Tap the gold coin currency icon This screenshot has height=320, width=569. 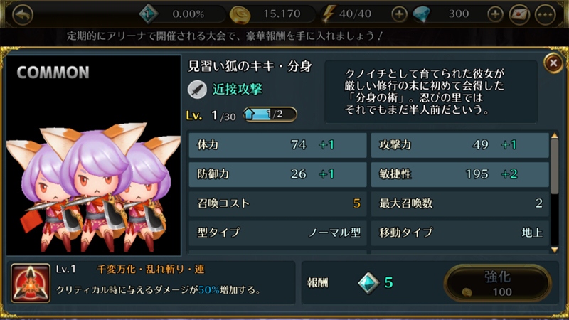(x=240, y=14)
